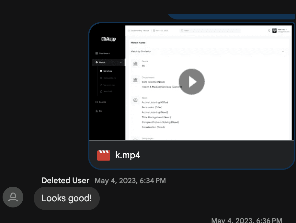Click the Search magnifier icon in sidebar
Image resolution: width=296 pixels, height=223 pixels.
click(x=97, y=102)
